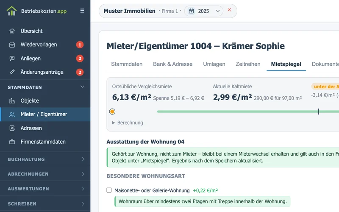The width and height of the screenshot is (339, 212).
Task: Open the Dokumente tab
Action: pos(325,64)
